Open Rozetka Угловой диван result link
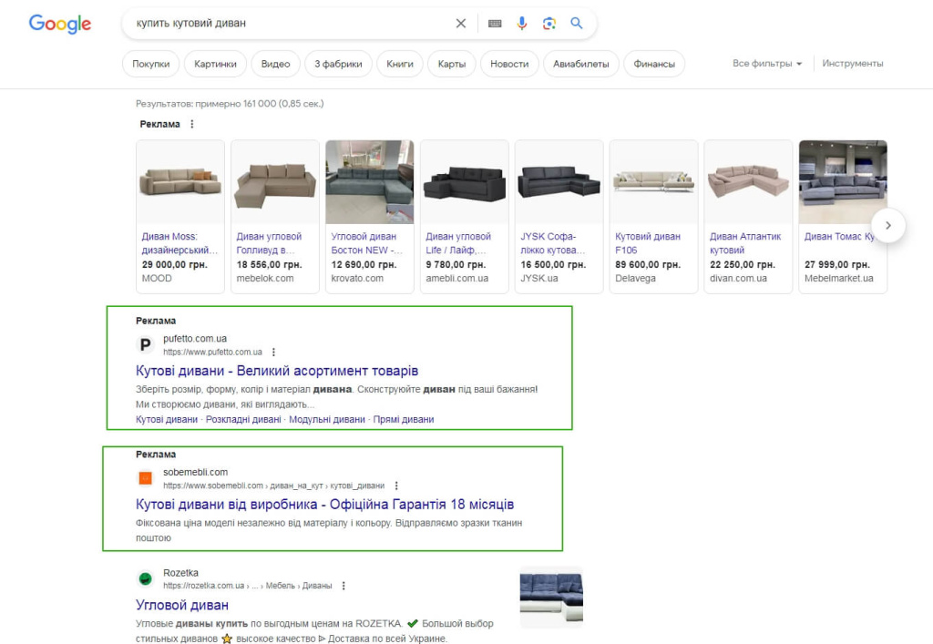The height and width of the screenshot is (644, 933). pos(182,605)
